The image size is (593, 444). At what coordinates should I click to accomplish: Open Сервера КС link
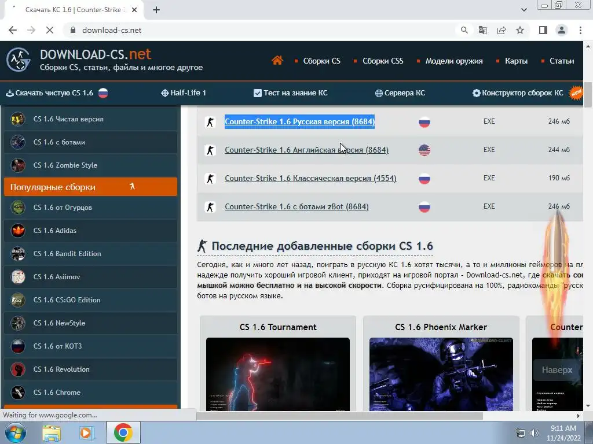(400, 93)
